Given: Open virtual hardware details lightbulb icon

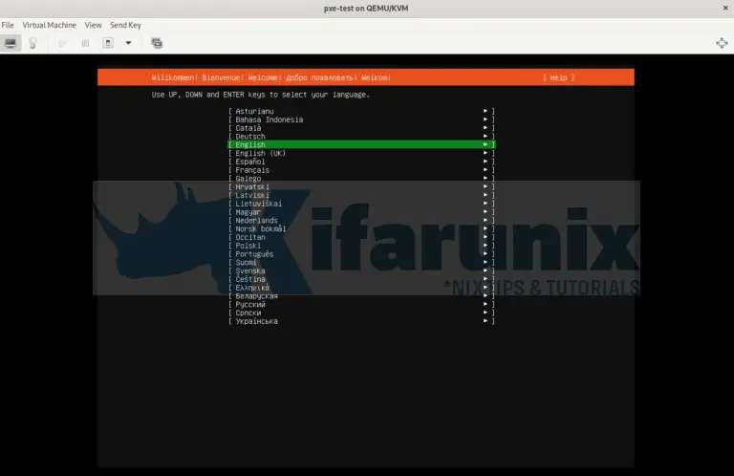Looking at the screenshot, I should point(32,43).
